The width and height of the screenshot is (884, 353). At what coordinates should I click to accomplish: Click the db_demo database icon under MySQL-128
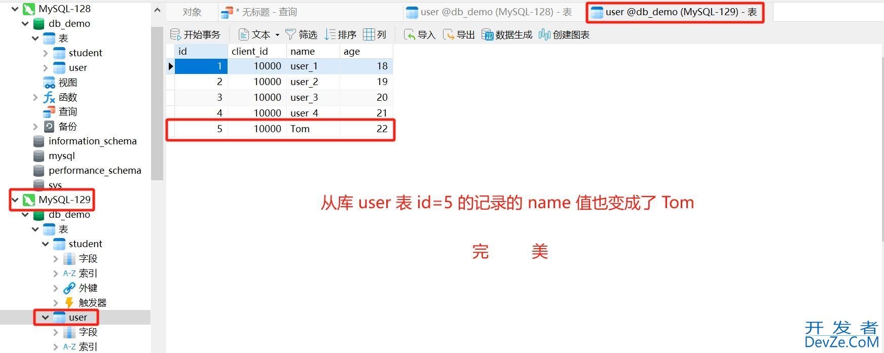pos(39,23)
